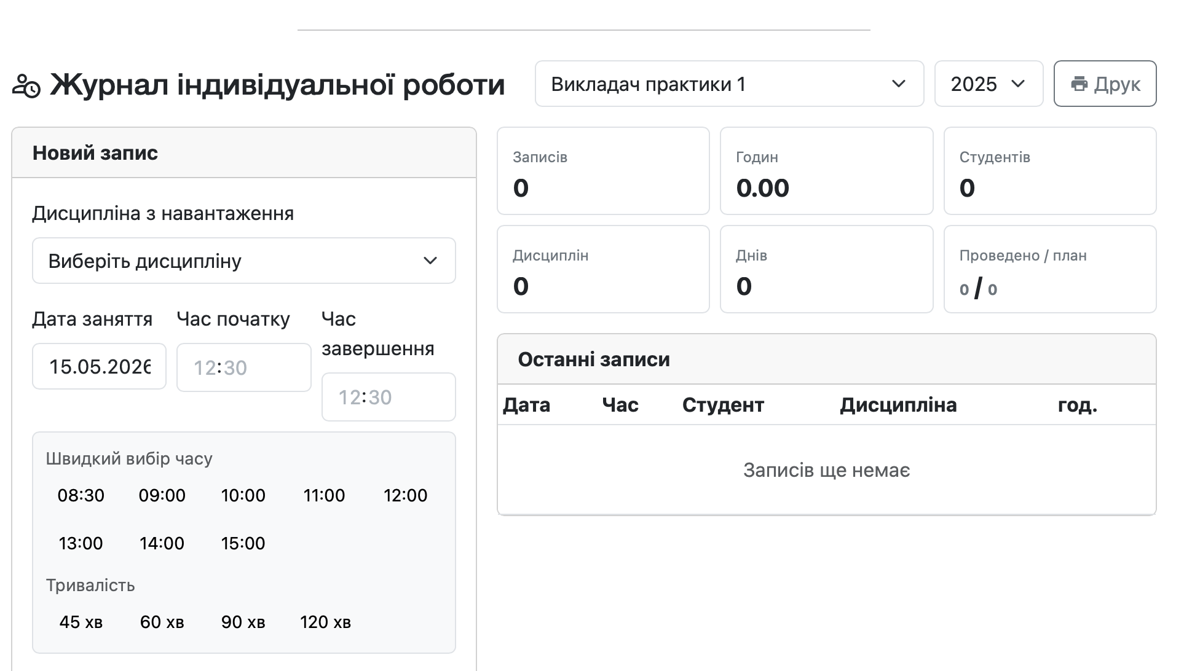
Task: Click the Записів ще немає message
Action: (x=826, y=470)
